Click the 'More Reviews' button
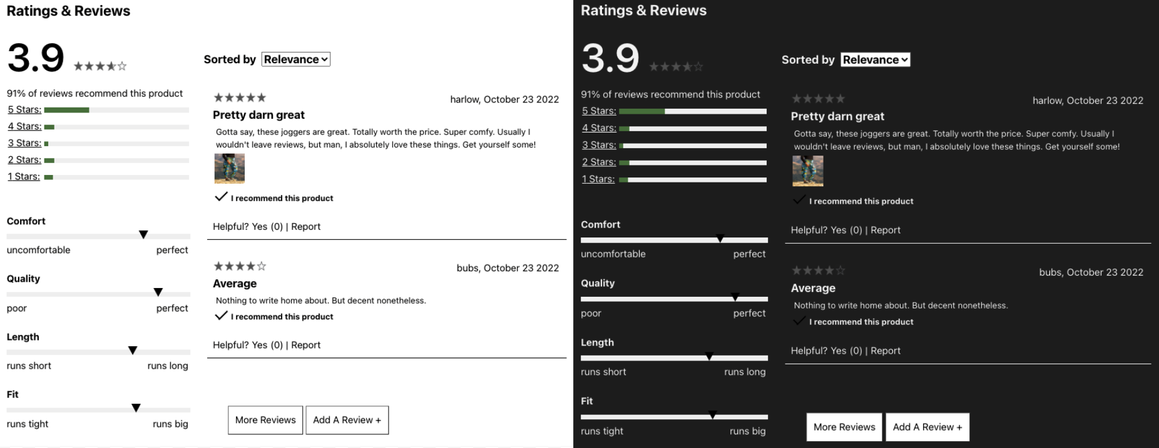Screen dimensions: 1159x448 point(265,420)
